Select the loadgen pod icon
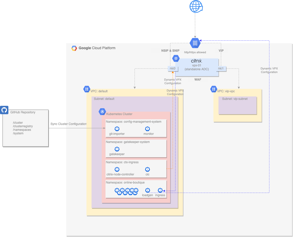293x237 pixels. [x=148, y=190]
